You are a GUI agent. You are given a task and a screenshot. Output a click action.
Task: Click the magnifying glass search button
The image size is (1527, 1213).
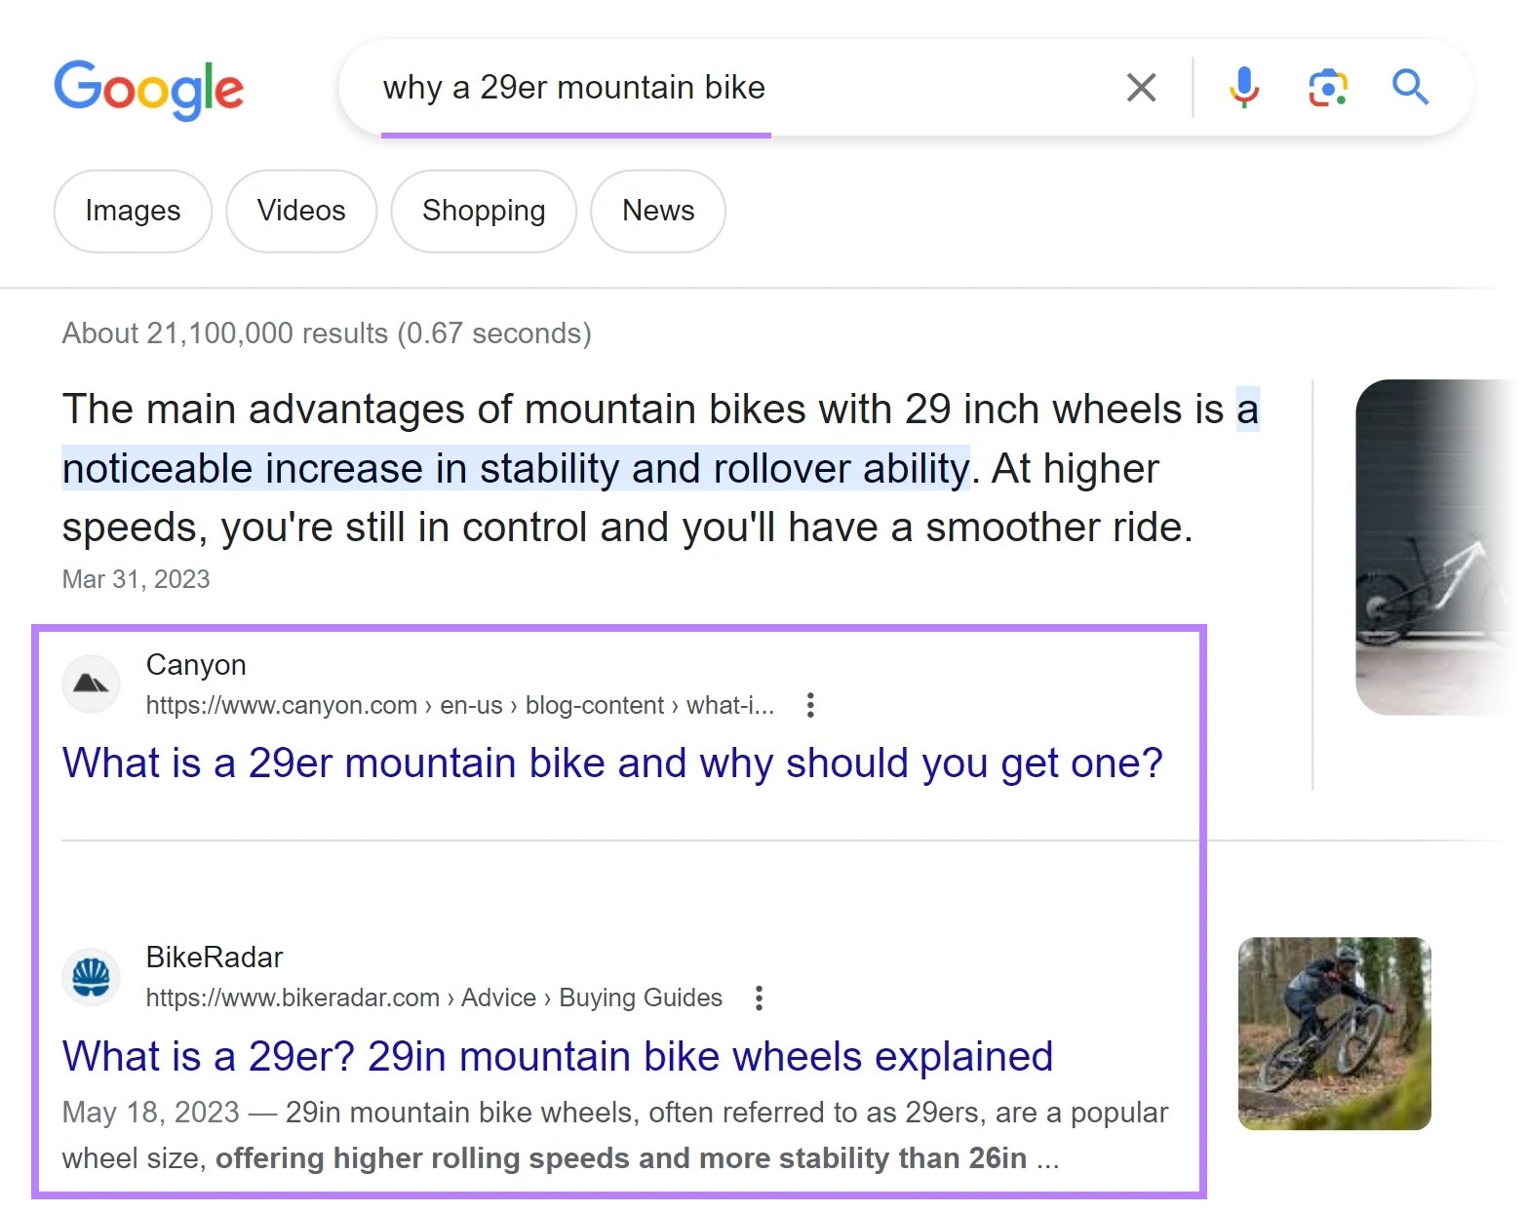(1410, 88)
